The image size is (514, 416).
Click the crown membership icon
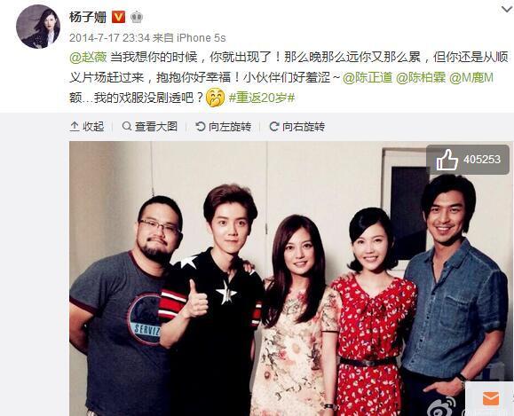(x=137, y=17)
